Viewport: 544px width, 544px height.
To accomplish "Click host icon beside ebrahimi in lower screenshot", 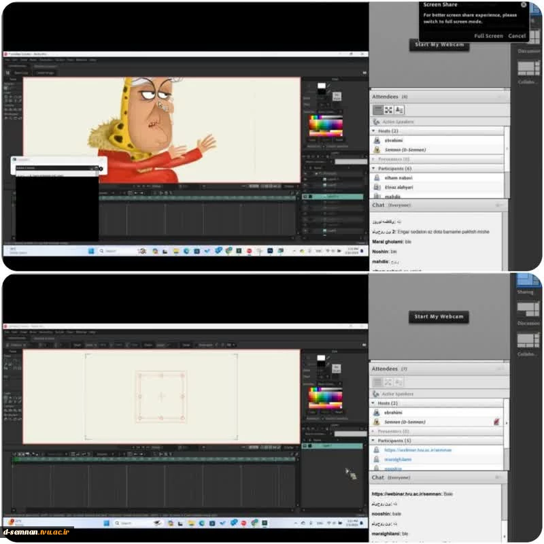I will 377,413.
